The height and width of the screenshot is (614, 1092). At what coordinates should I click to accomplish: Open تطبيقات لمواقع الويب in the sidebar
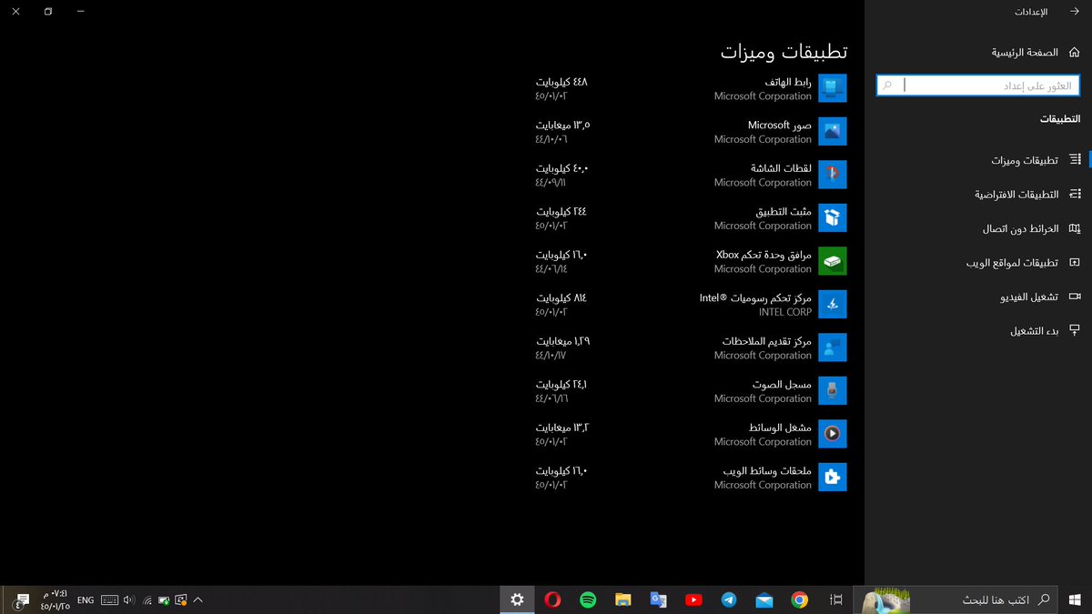coord(979,263)
